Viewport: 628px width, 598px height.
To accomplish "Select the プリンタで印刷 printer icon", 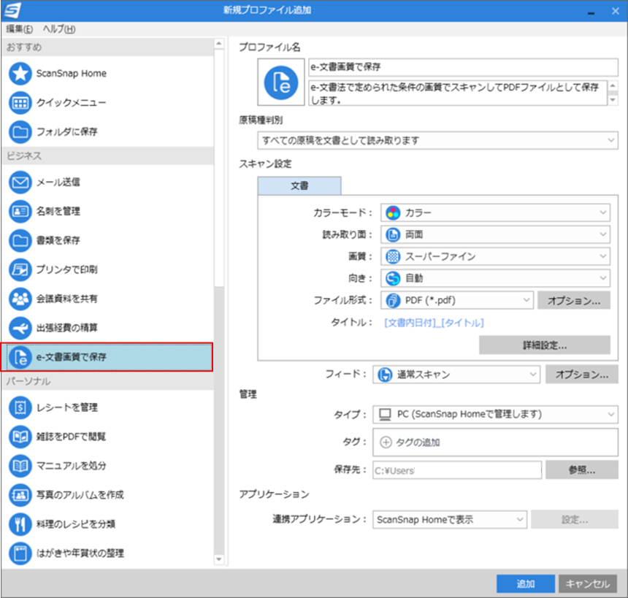I will pos(20,269).
